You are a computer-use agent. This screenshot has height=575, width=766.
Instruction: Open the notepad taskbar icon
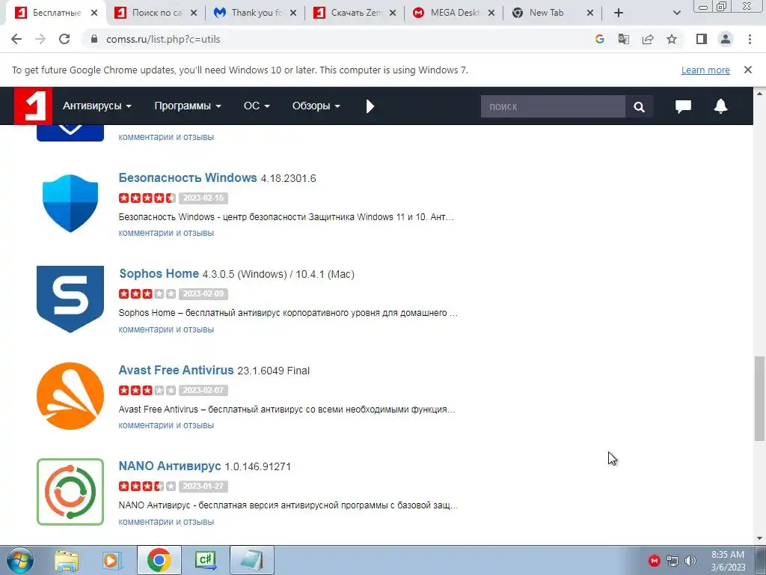tap(251, 560)
